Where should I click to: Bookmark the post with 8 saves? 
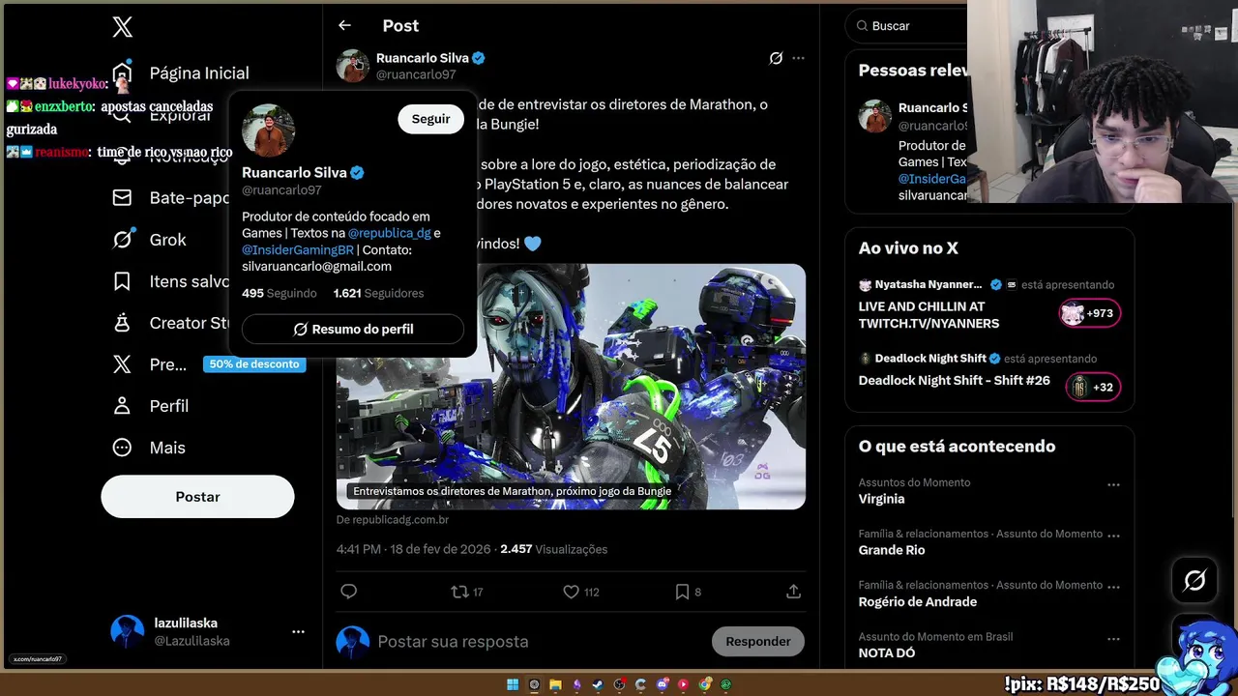click(686, 592)
